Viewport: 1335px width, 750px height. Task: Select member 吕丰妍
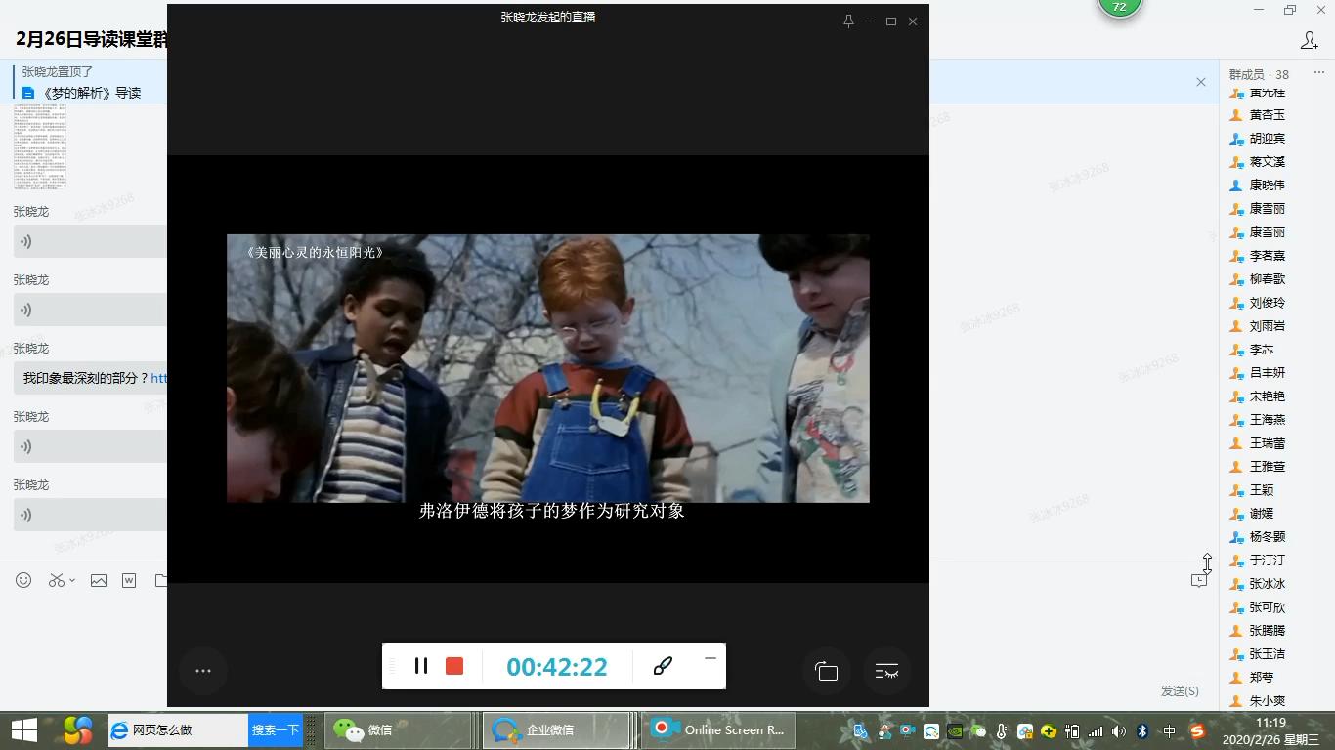click(1267, 373)
